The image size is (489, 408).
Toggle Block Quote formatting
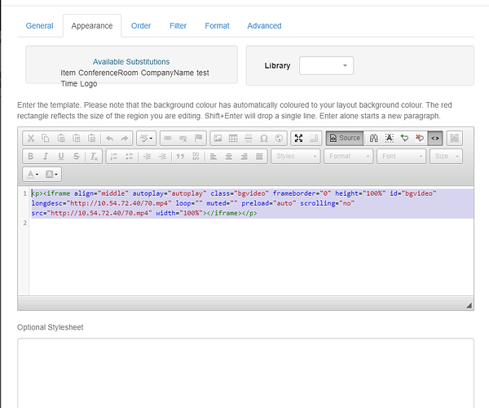180,157
